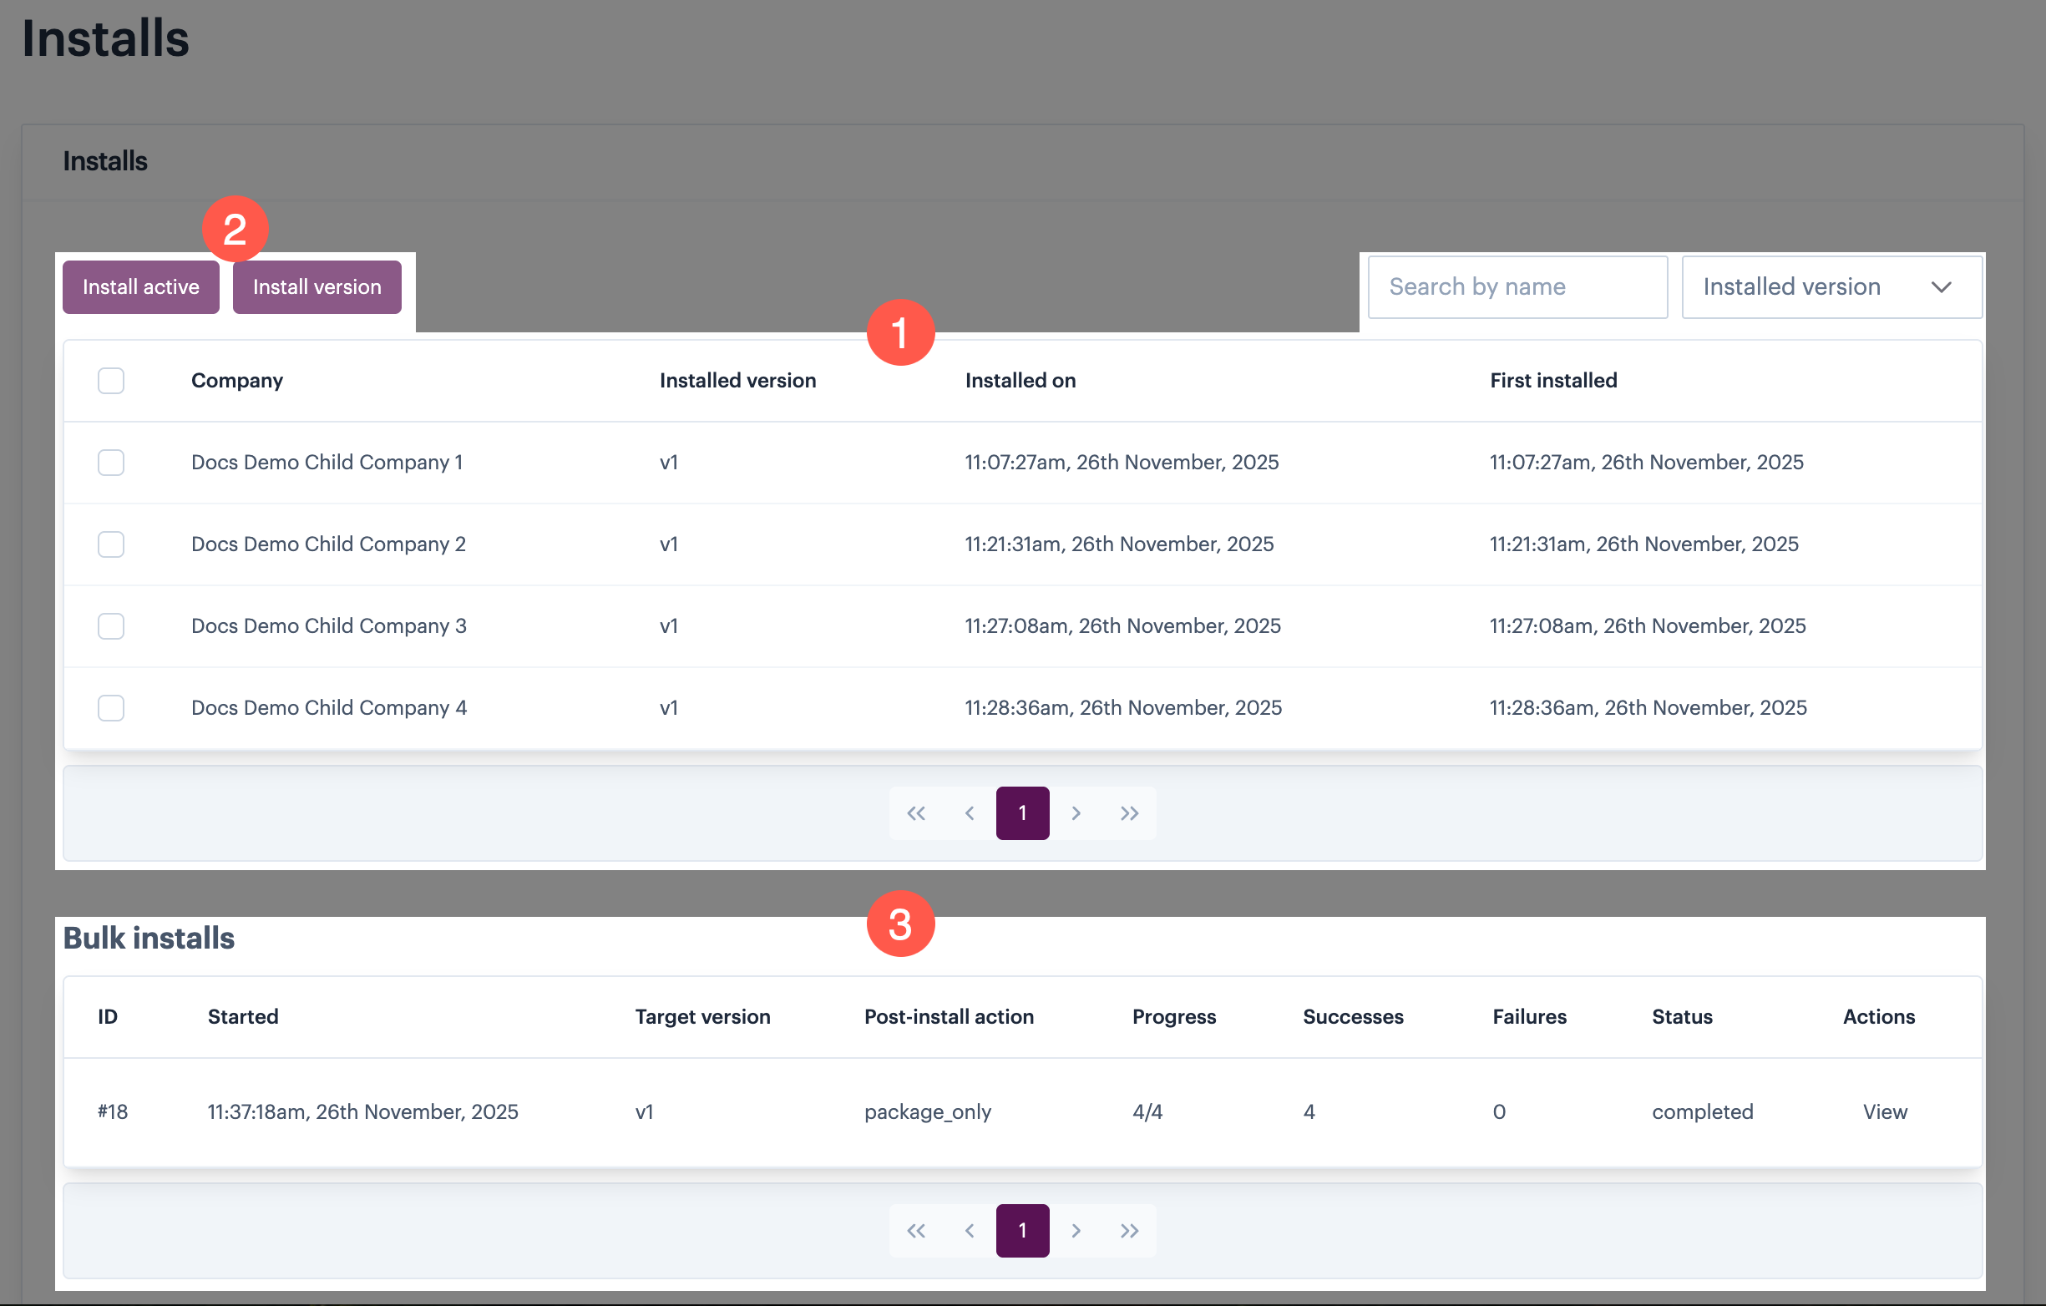Click next page arrow in Installs table
2046x1306 pixels.
click(1076, 813)
